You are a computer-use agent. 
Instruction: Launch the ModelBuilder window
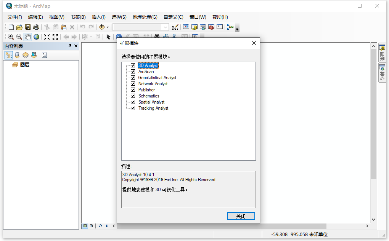click(230, 27)
